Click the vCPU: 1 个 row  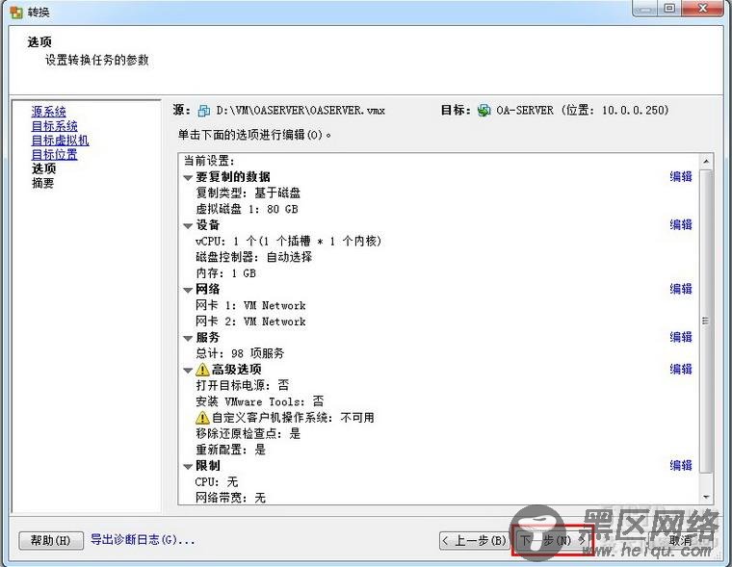pyautogui.click(x=289, y=242)
